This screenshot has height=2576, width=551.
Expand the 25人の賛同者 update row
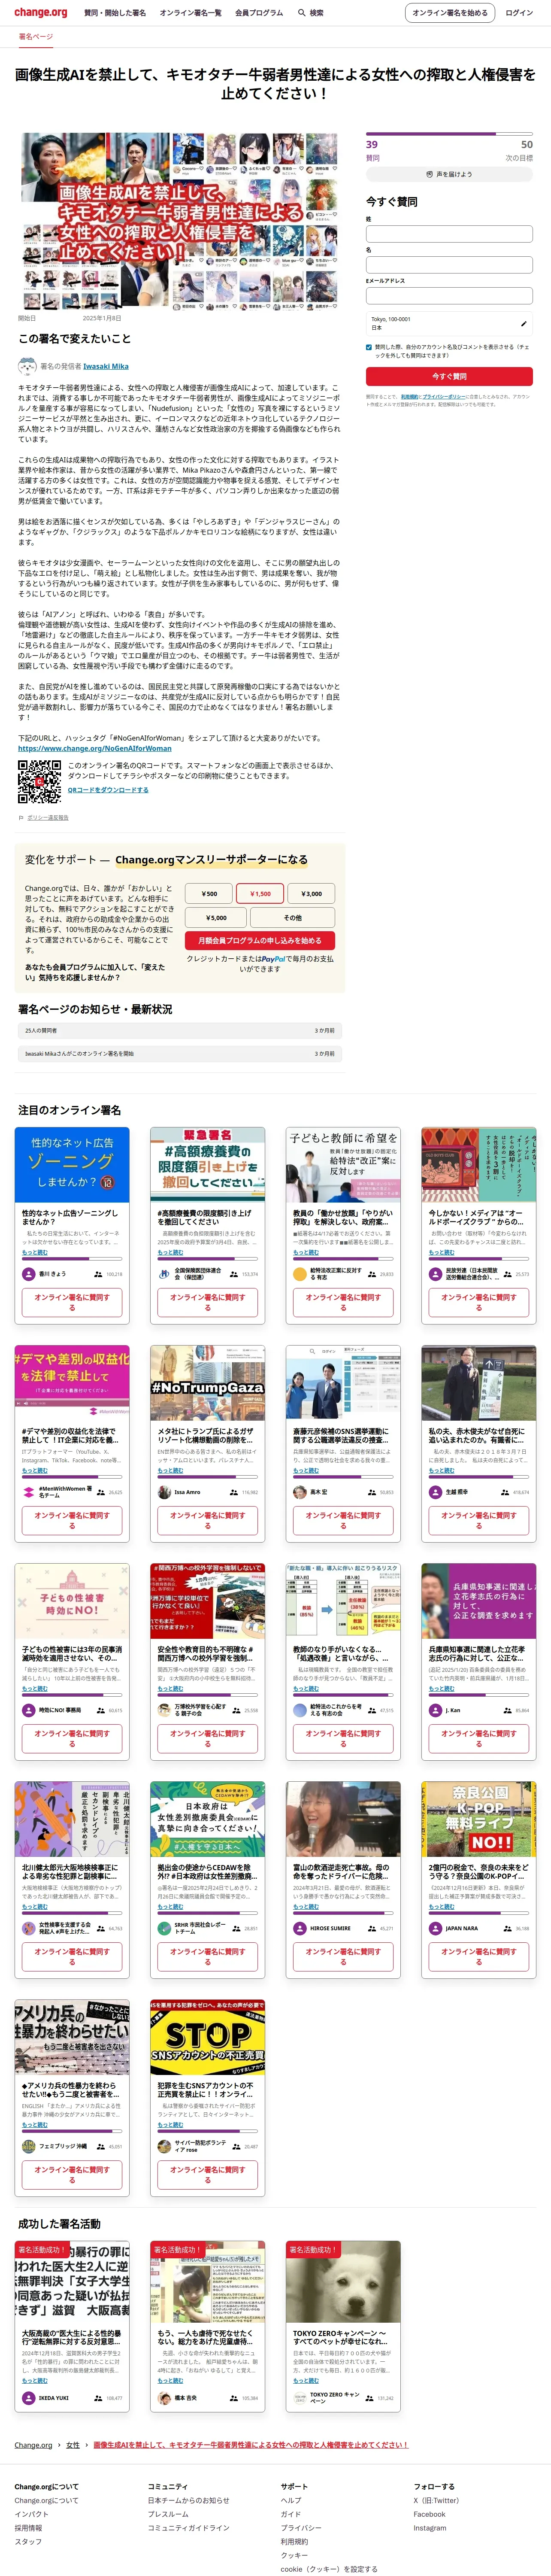coord(180,1030)
